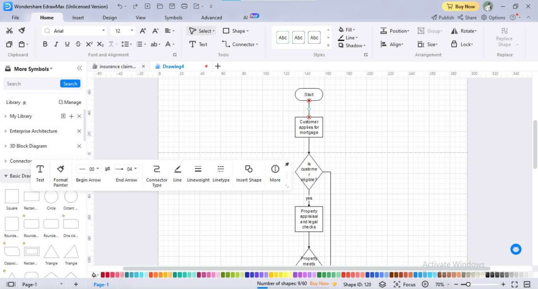Open the Connector tool dropdown
The width and height of the screenshot is (538, 289).
(x=240, y=44)
